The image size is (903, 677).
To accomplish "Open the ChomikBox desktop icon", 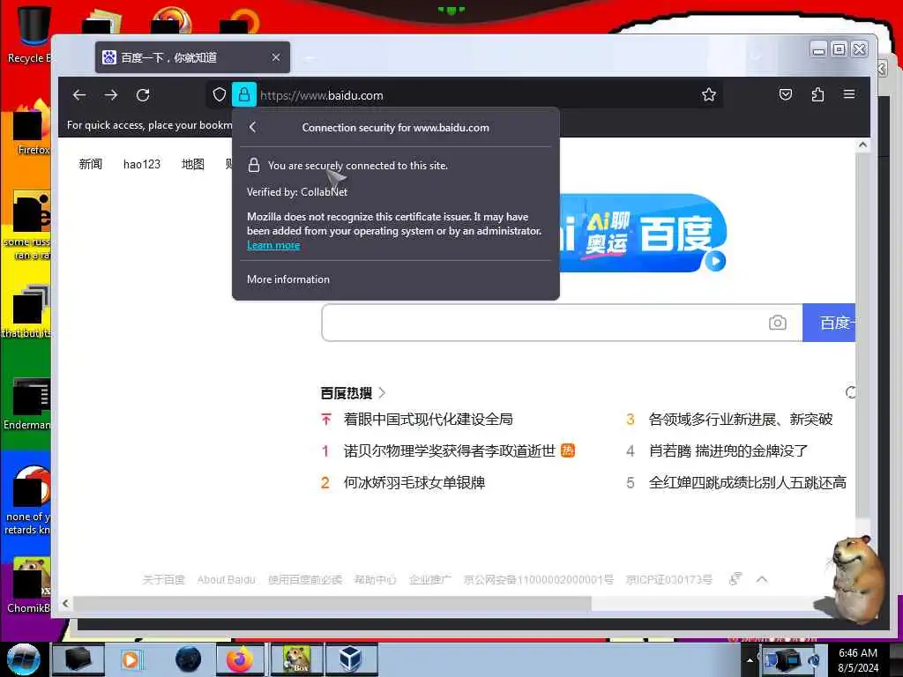I will click(x=29, y=585).
